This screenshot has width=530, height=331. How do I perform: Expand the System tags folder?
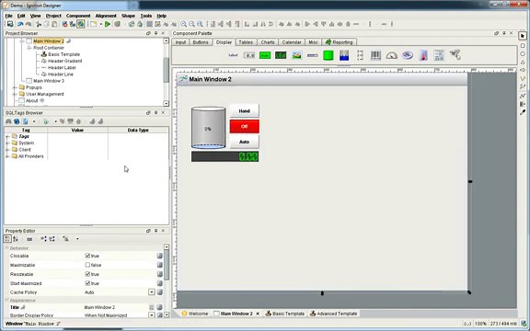[x=7, y=143]
